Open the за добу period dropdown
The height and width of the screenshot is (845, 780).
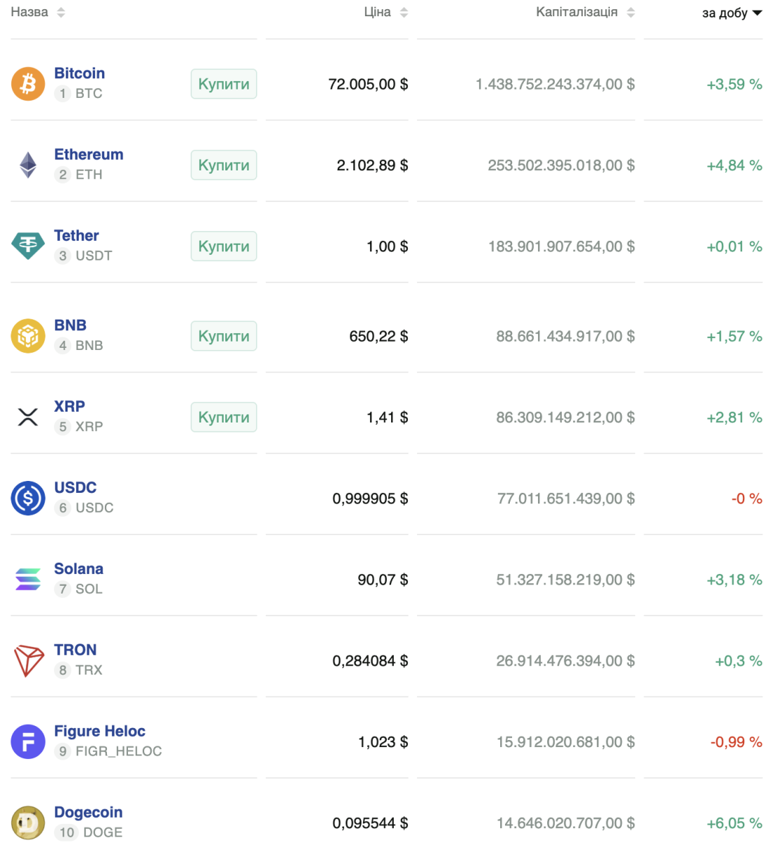[x=732, y=13]
